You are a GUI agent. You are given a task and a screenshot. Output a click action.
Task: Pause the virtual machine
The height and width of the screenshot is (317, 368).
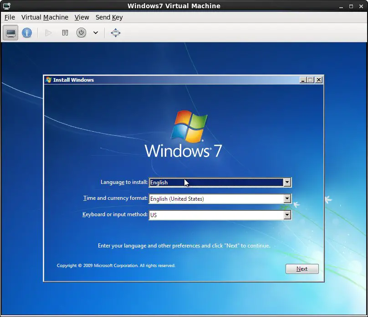click(65, 33)
